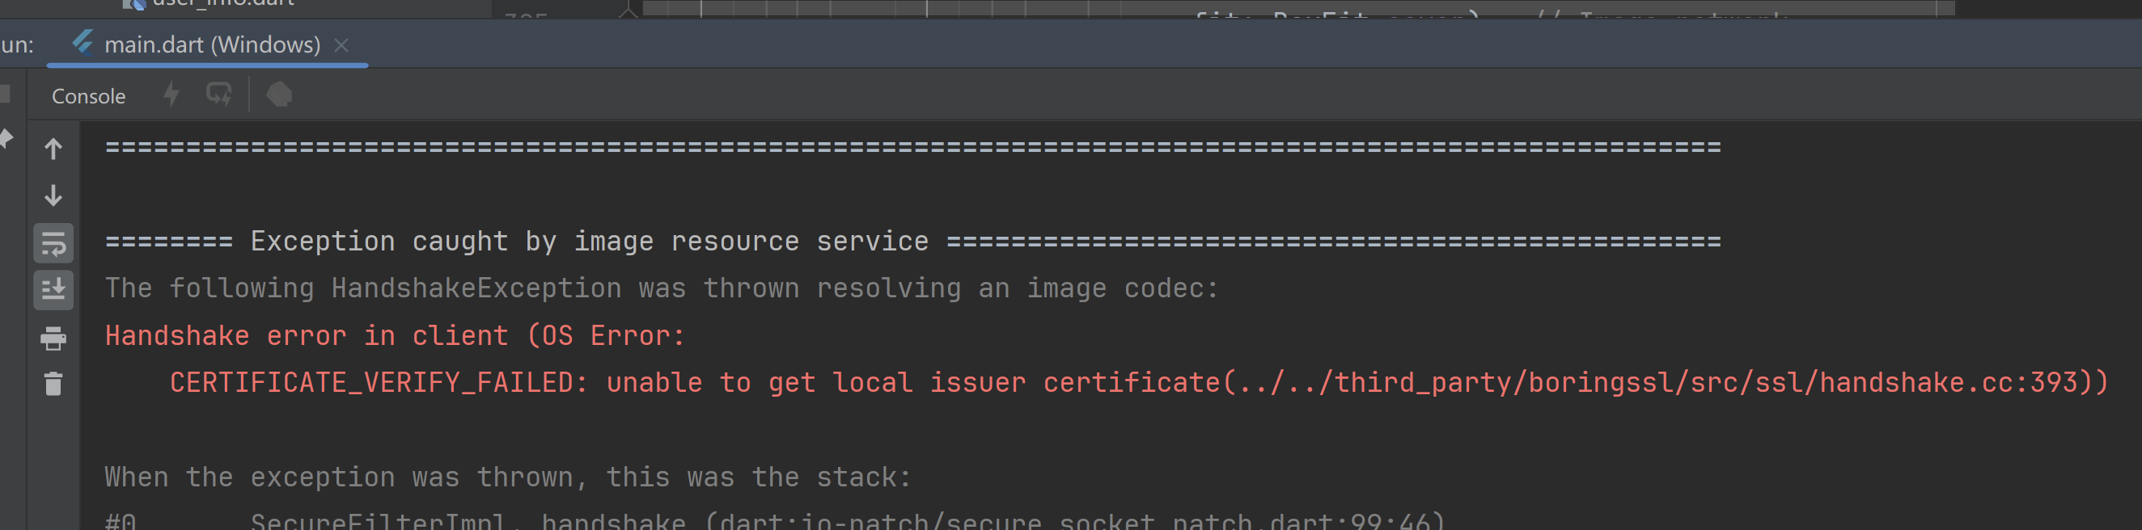2142x530 pixels.
Task: Click the 'Run:' tool window label
Action: 17,45
